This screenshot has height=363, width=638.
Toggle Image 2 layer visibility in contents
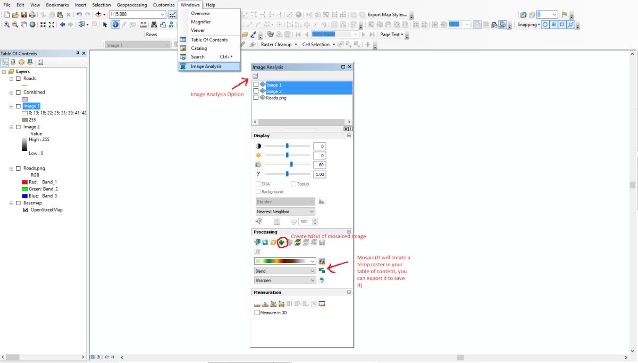18,127
